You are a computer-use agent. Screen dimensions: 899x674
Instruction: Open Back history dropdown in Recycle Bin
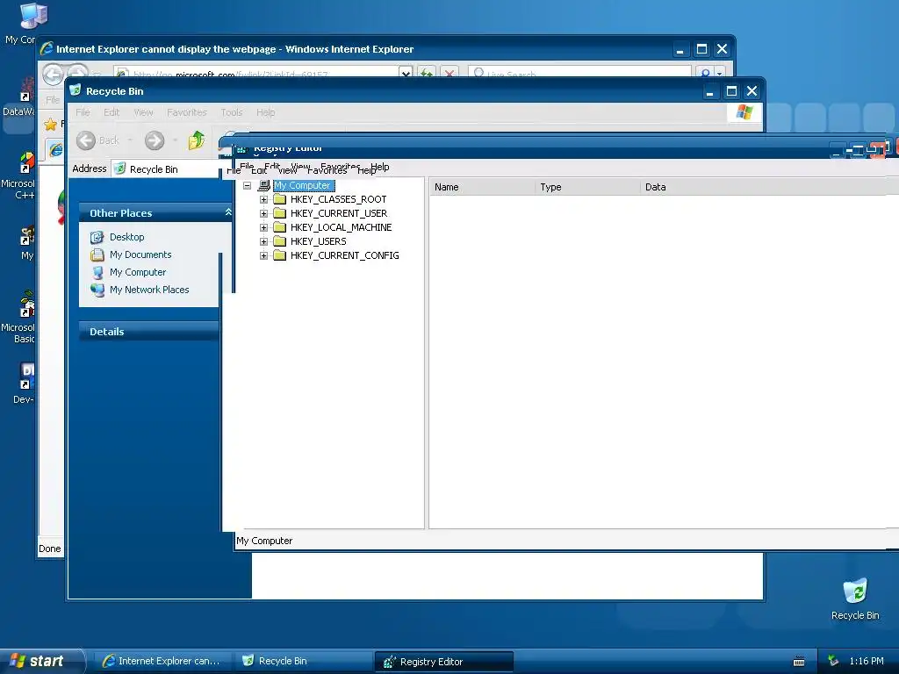pos(130,140)
